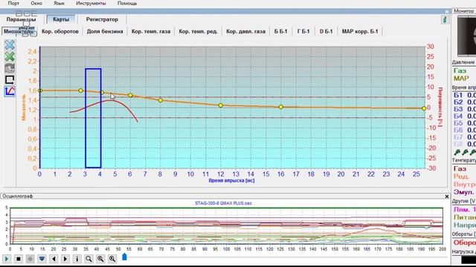The width and height of the screenshot is (476, 267).
Task: Click the first magnifier zoom icon
Action: pyautogui.click(x=89, y=259)
